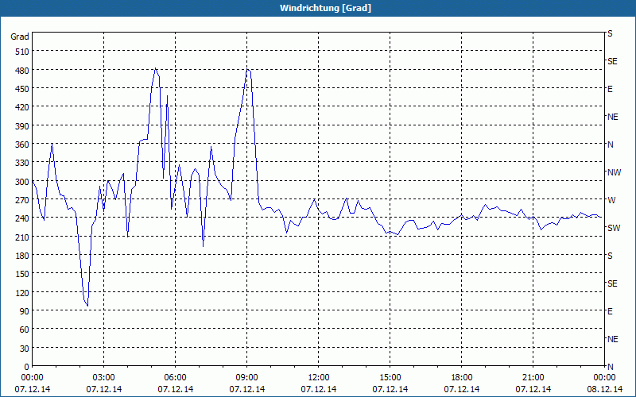Image resolution: width=636 pixels, height=397 pixels.
Task: Click the 240 degree axis label
Action: (22, 218)
